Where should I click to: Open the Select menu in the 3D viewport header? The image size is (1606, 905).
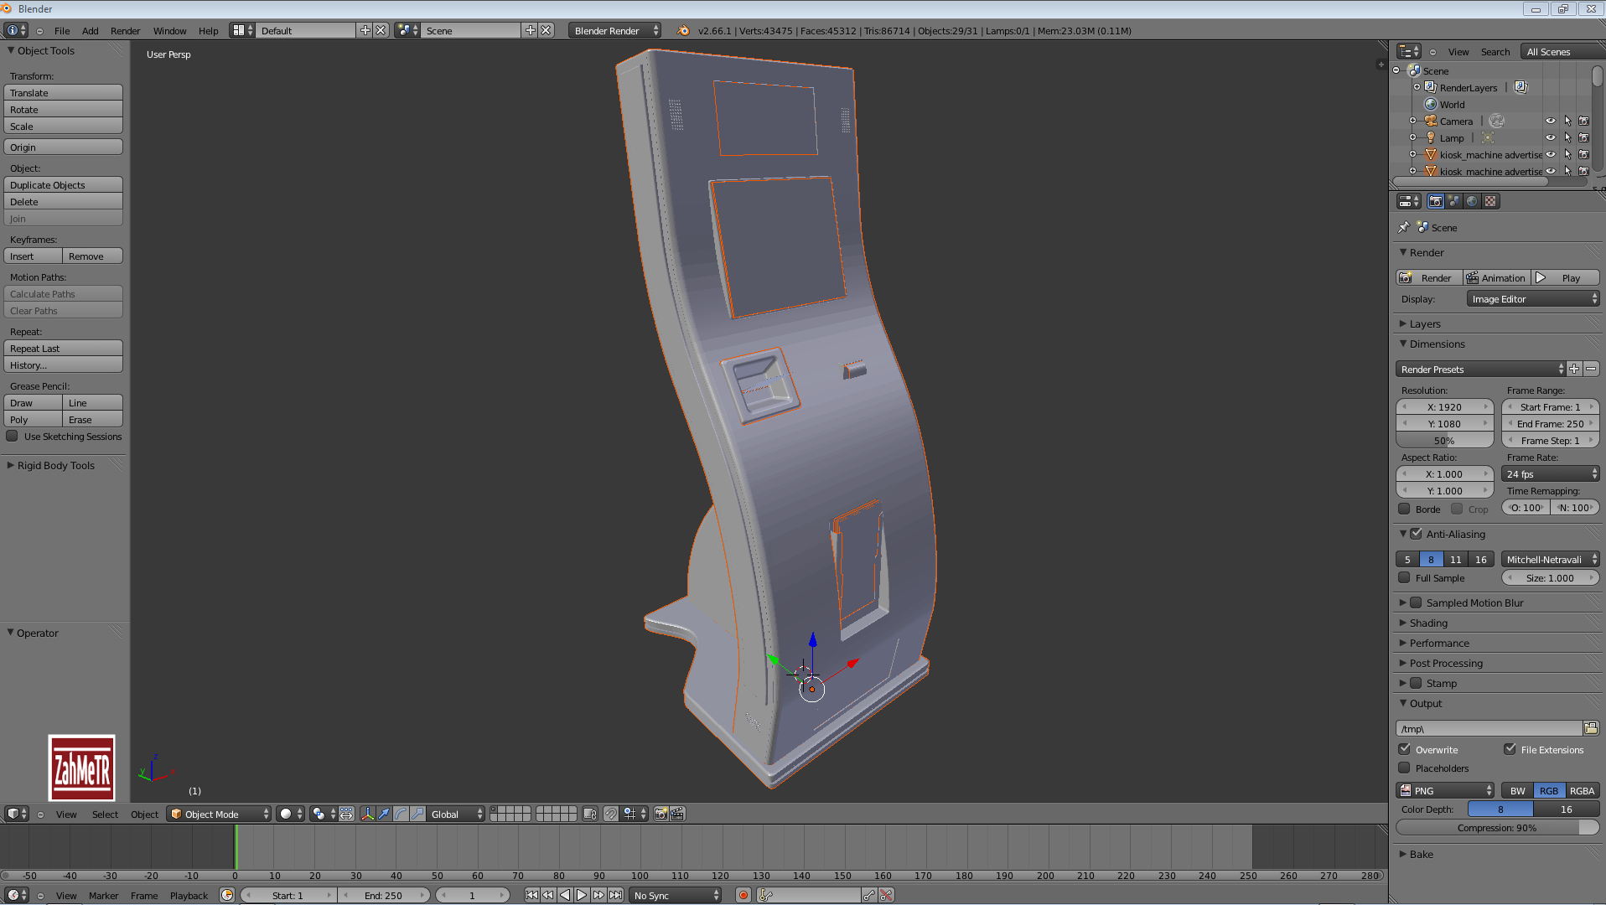tap(105, 814)
